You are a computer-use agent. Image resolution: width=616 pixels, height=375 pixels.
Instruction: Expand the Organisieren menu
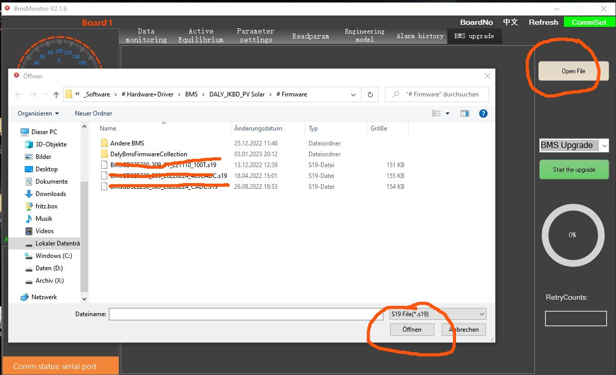[38, 113]
